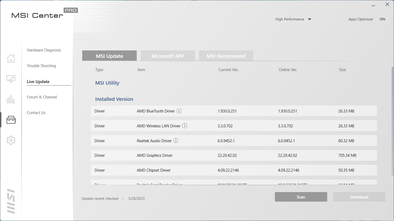Open the toolbox Support sidebar icon
394x221 pixels.
(x=11, y=120)
